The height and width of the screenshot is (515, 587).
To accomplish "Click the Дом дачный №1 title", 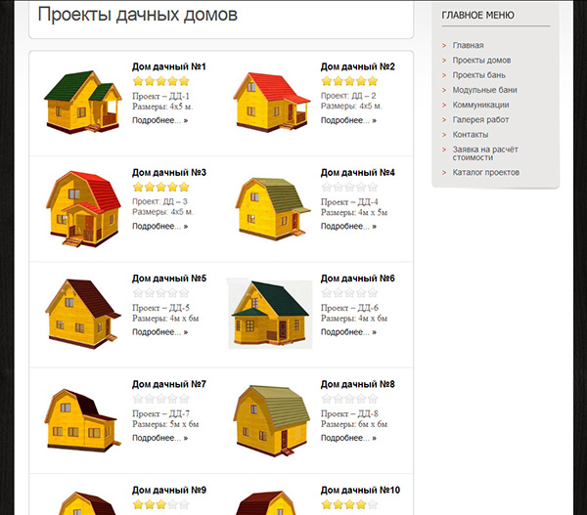I will tap(169, 67).
